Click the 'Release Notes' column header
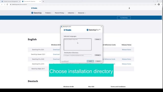The width and height of the screenshot is (163, 92). point(126,45)
